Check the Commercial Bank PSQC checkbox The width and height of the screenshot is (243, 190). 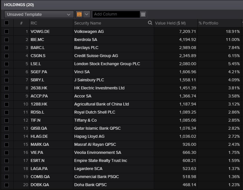tap(6, 177)
